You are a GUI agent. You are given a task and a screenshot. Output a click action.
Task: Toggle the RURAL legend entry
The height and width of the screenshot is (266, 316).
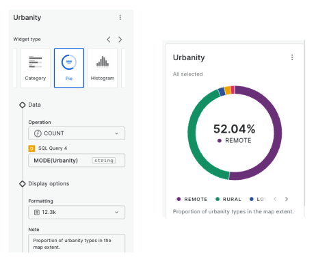tap(228, 199)
